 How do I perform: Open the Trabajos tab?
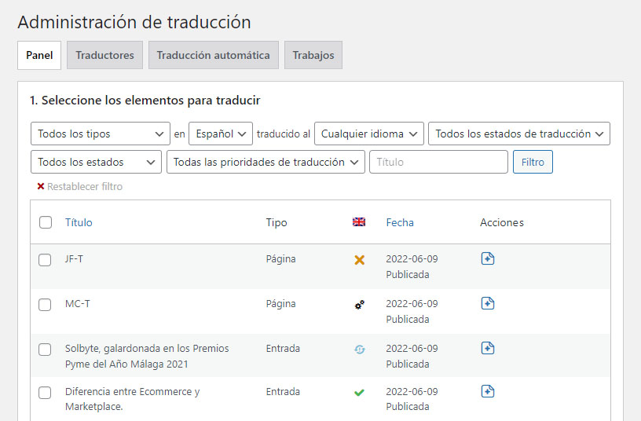point(313,55)
